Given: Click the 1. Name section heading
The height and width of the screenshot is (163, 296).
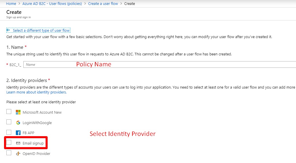Looking at the screenshot, I should point(15,47).
